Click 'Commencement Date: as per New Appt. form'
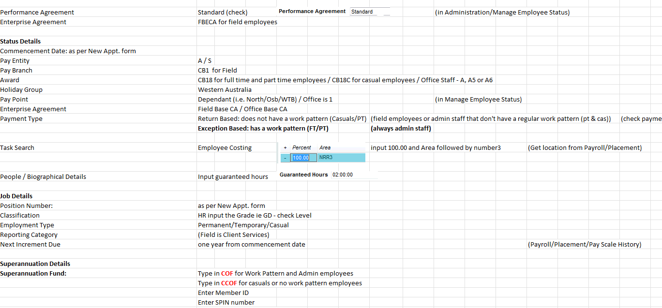Viewport: 662px width, 308px height. (68, 51)
